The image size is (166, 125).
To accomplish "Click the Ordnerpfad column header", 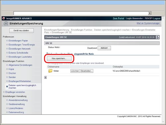I will pos(118,67).
